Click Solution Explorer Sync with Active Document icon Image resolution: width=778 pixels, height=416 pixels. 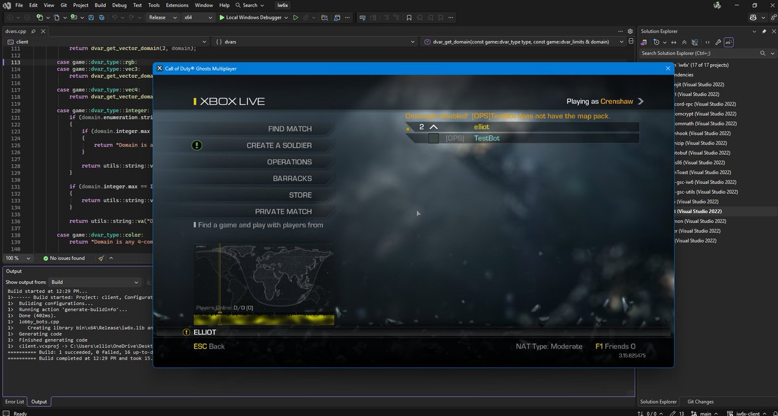(674, 42)
